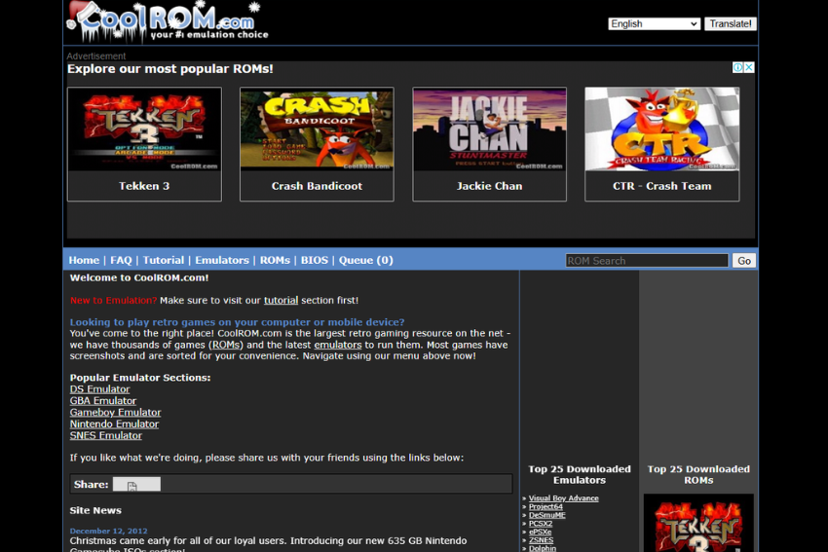Click the Popular Emulator Sections: heading

coord(140,378)
